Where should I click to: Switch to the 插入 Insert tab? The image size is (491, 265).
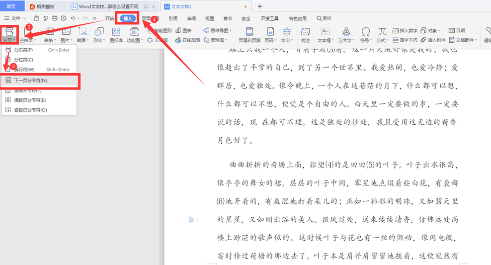128,18
